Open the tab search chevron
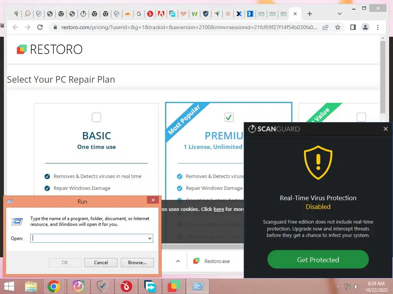393x294 pixels. coord(339,14)
